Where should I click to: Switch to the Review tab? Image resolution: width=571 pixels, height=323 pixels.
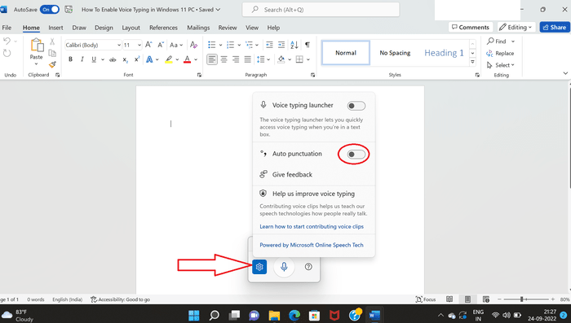point(228,28)
